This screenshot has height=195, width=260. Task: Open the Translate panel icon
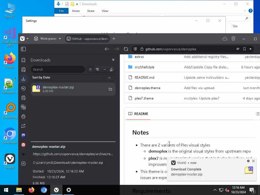click(x=23, y=107)
